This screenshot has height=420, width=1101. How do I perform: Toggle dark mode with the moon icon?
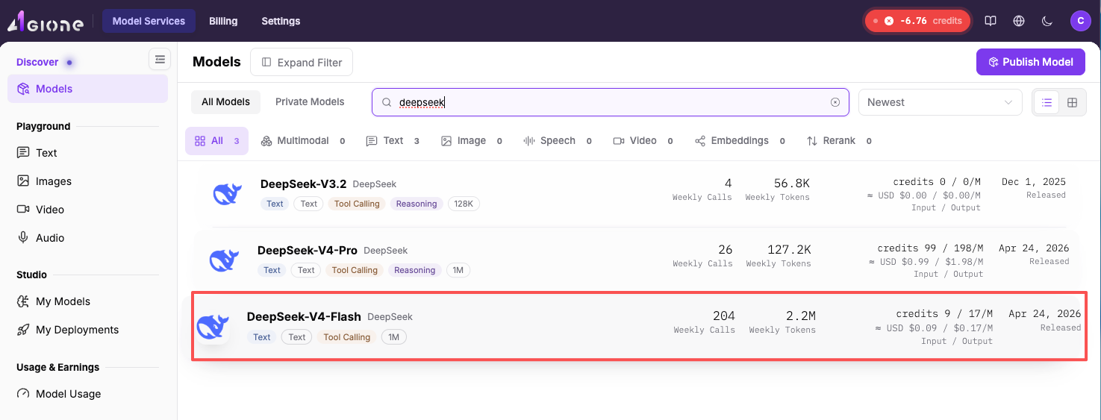(x=1047, y=21)
